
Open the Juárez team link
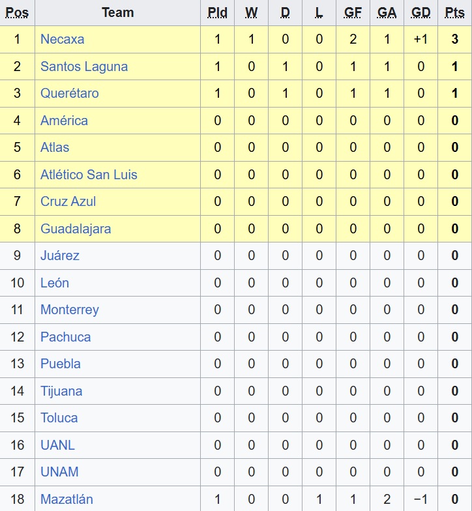click(60, 255)
